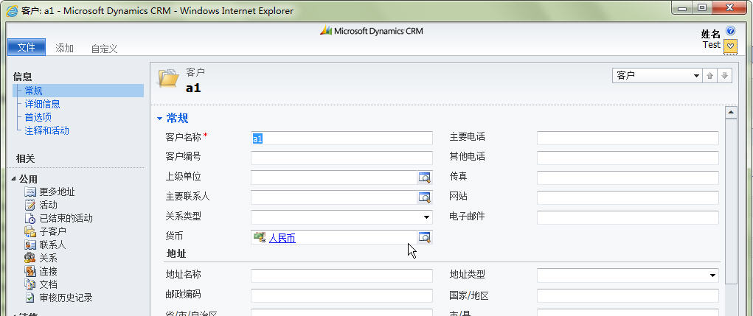Open the 更多地址 sidebar icon

(x=30, y=192)
